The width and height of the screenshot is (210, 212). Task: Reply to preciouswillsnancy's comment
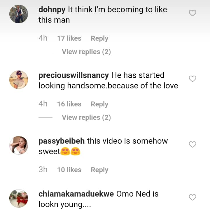click(99, 104)
